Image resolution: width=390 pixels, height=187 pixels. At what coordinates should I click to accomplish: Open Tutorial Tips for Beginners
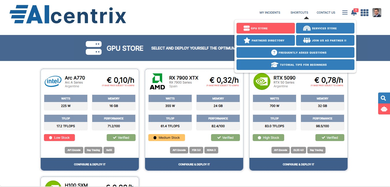[295, 65]
